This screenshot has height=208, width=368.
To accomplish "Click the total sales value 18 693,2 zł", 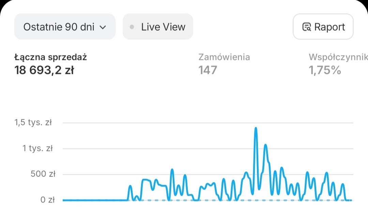I will (44, 70).
